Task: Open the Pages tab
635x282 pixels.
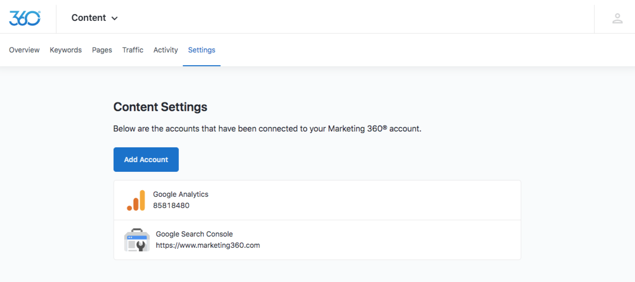Action: click(102, 50)
